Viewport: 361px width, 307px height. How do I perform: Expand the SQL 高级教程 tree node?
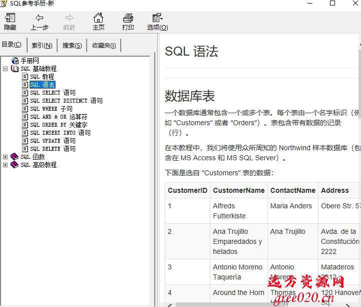pyautogui.click(x=6, y=165)
